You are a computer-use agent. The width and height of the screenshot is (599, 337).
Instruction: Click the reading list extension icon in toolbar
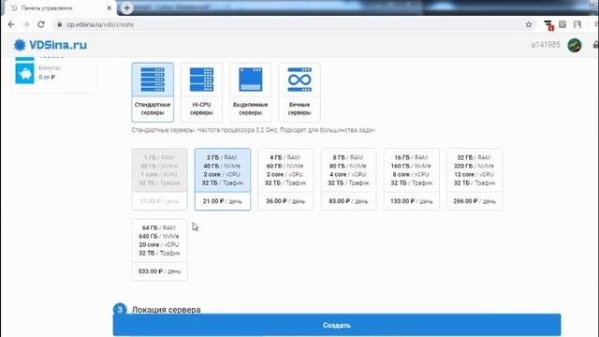click(562, 24)
